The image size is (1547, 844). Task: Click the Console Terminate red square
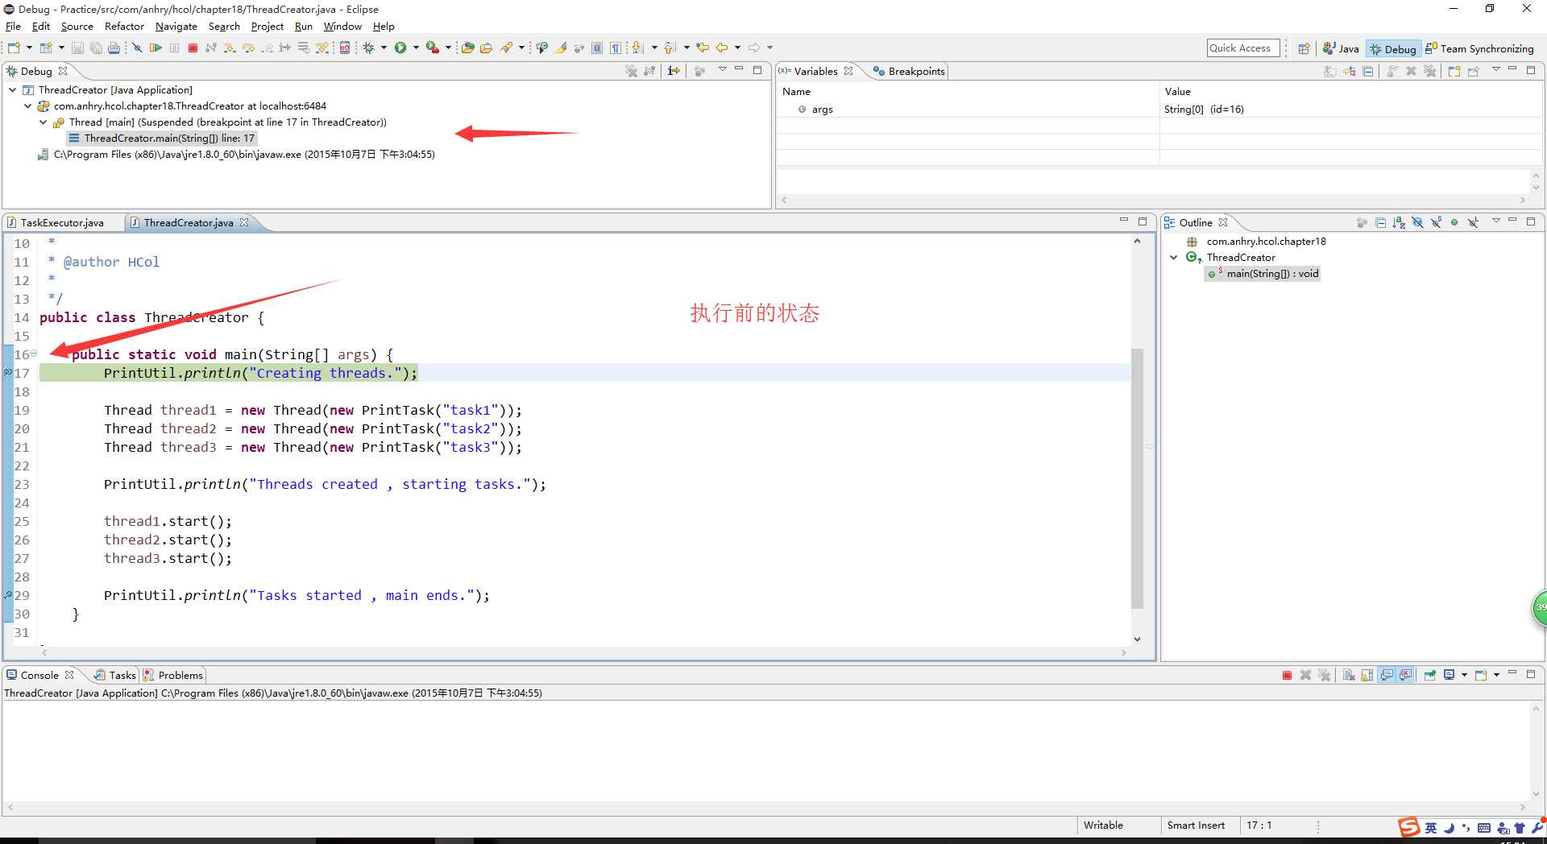coord(1287,675)
